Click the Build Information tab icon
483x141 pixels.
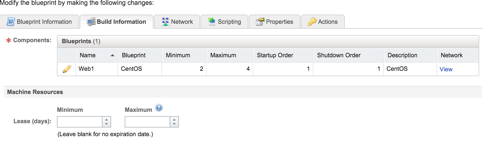tap(91, 22)
